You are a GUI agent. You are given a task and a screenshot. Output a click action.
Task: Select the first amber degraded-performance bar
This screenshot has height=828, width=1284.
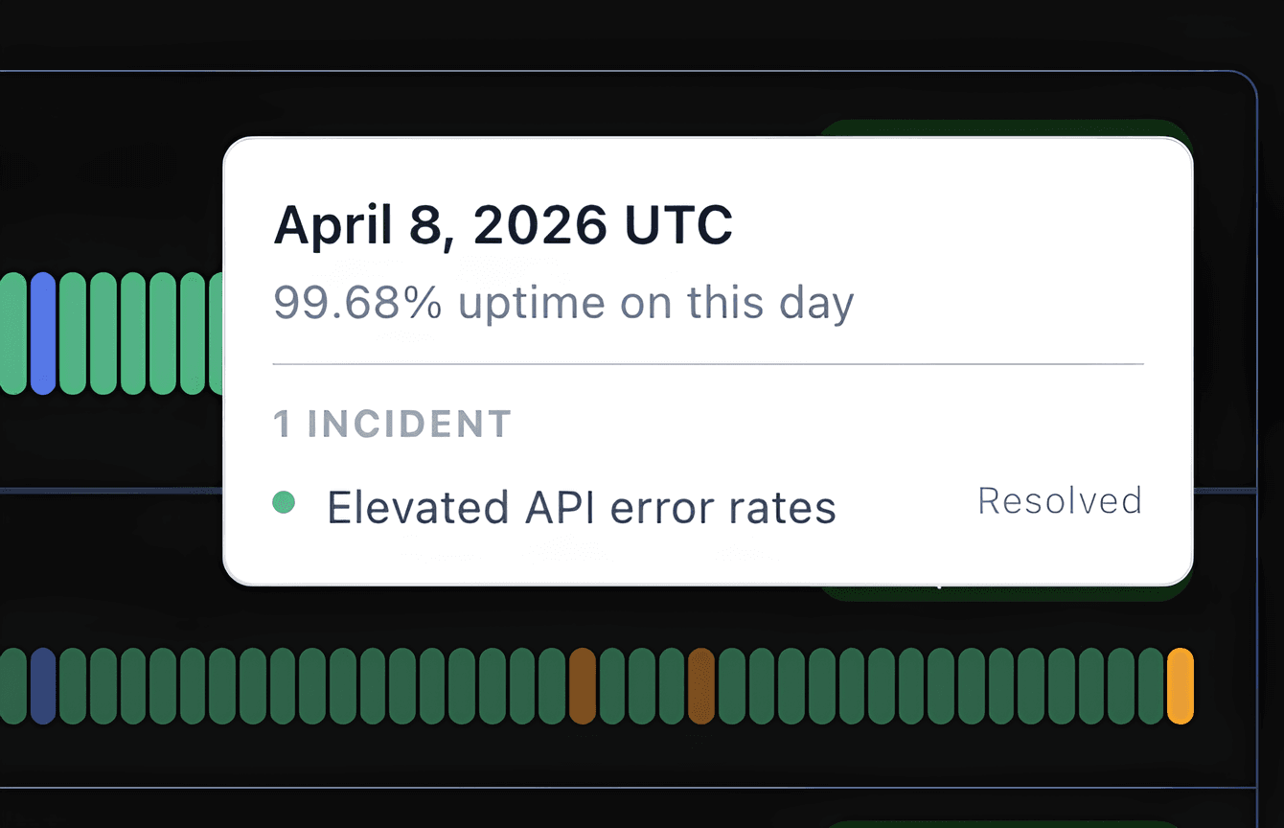[x=585, y=685]
